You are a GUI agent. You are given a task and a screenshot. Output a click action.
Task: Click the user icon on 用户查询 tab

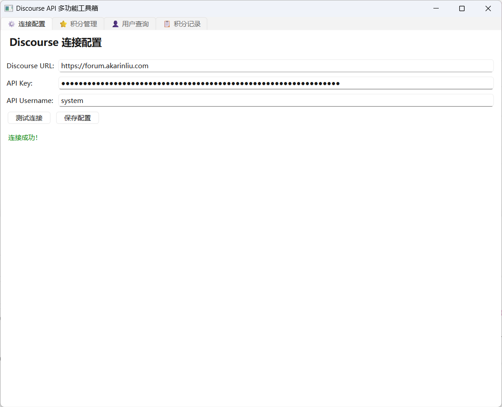115,24
